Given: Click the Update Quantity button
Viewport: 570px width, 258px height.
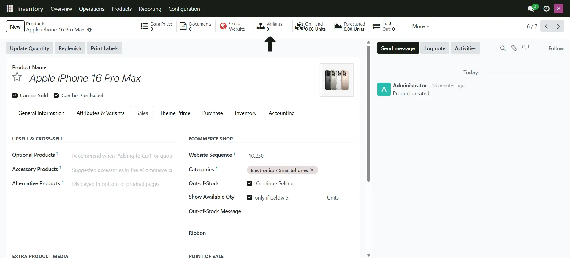Looking at the screenshot, I should (x=30, y=48).
